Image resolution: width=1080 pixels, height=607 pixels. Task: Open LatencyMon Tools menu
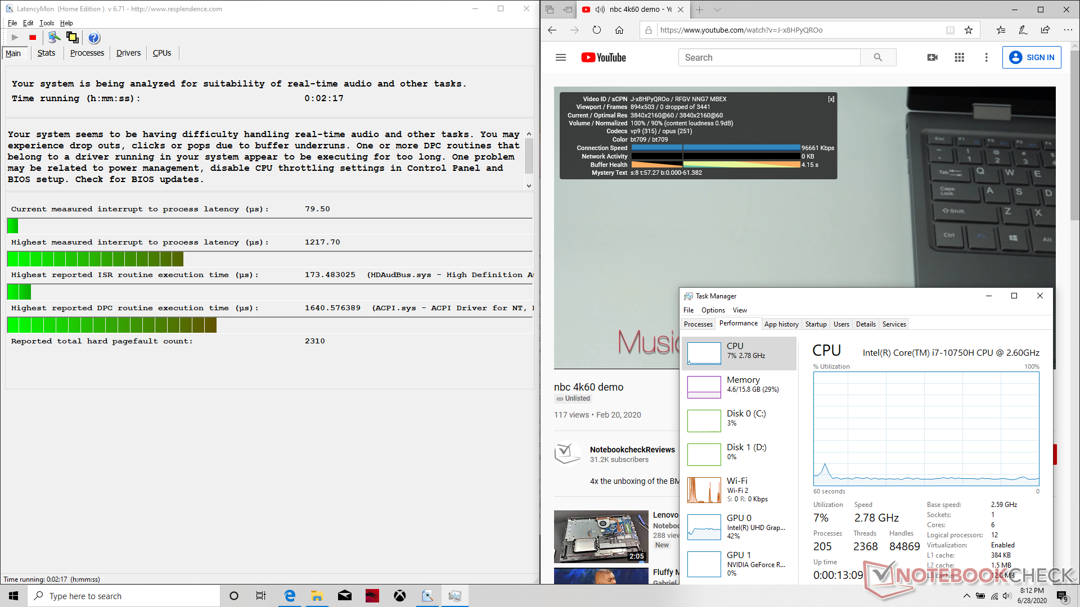tap(47, 23)
